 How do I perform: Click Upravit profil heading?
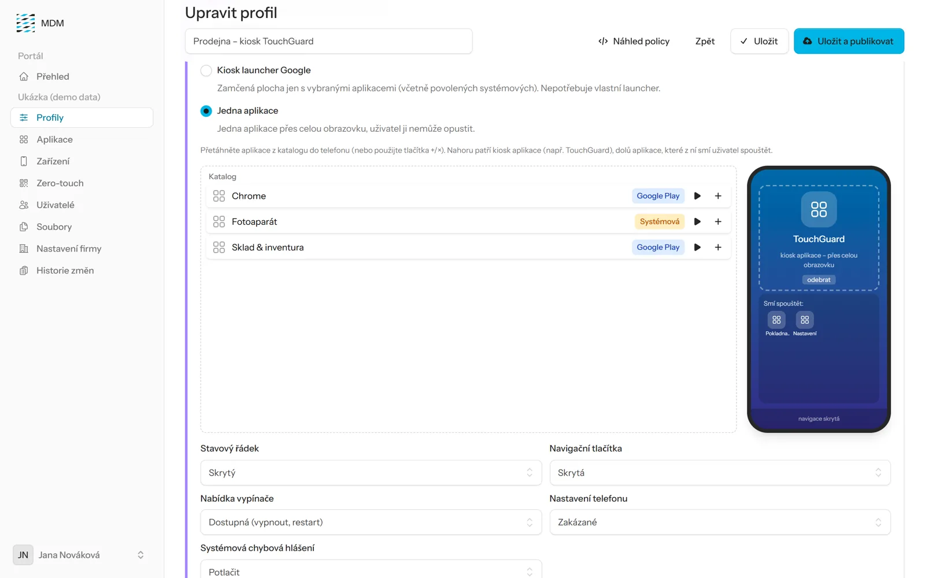(231, 13)
